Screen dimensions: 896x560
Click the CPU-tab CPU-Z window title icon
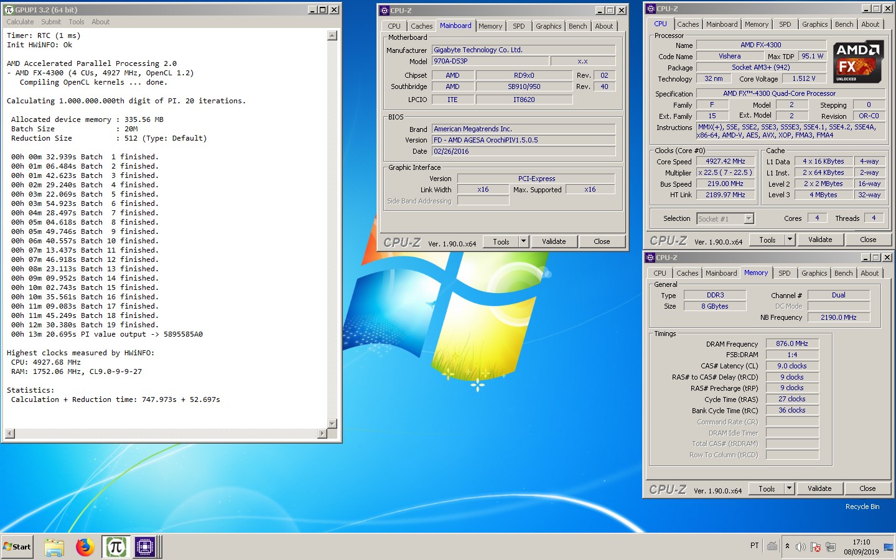pyautogui.click(x=651, y=8)
